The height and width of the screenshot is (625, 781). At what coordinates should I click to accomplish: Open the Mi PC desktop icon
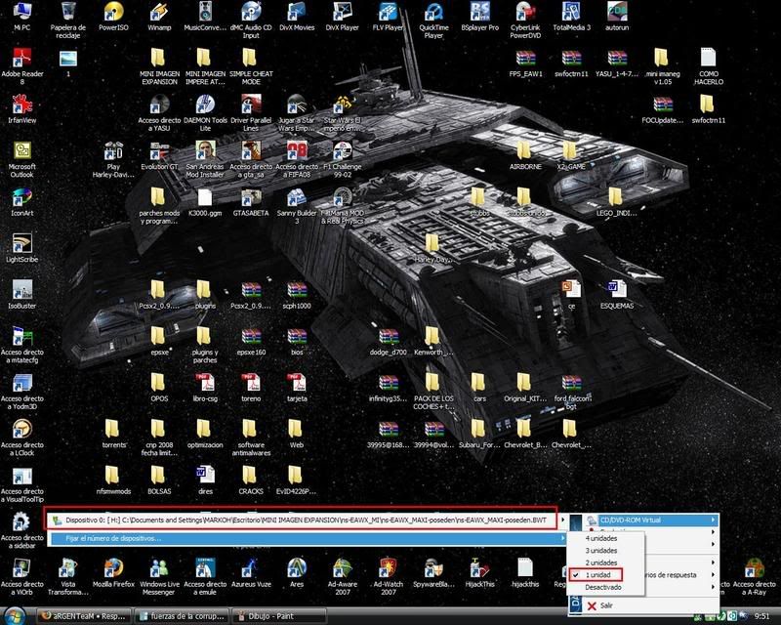coord(21,16)
